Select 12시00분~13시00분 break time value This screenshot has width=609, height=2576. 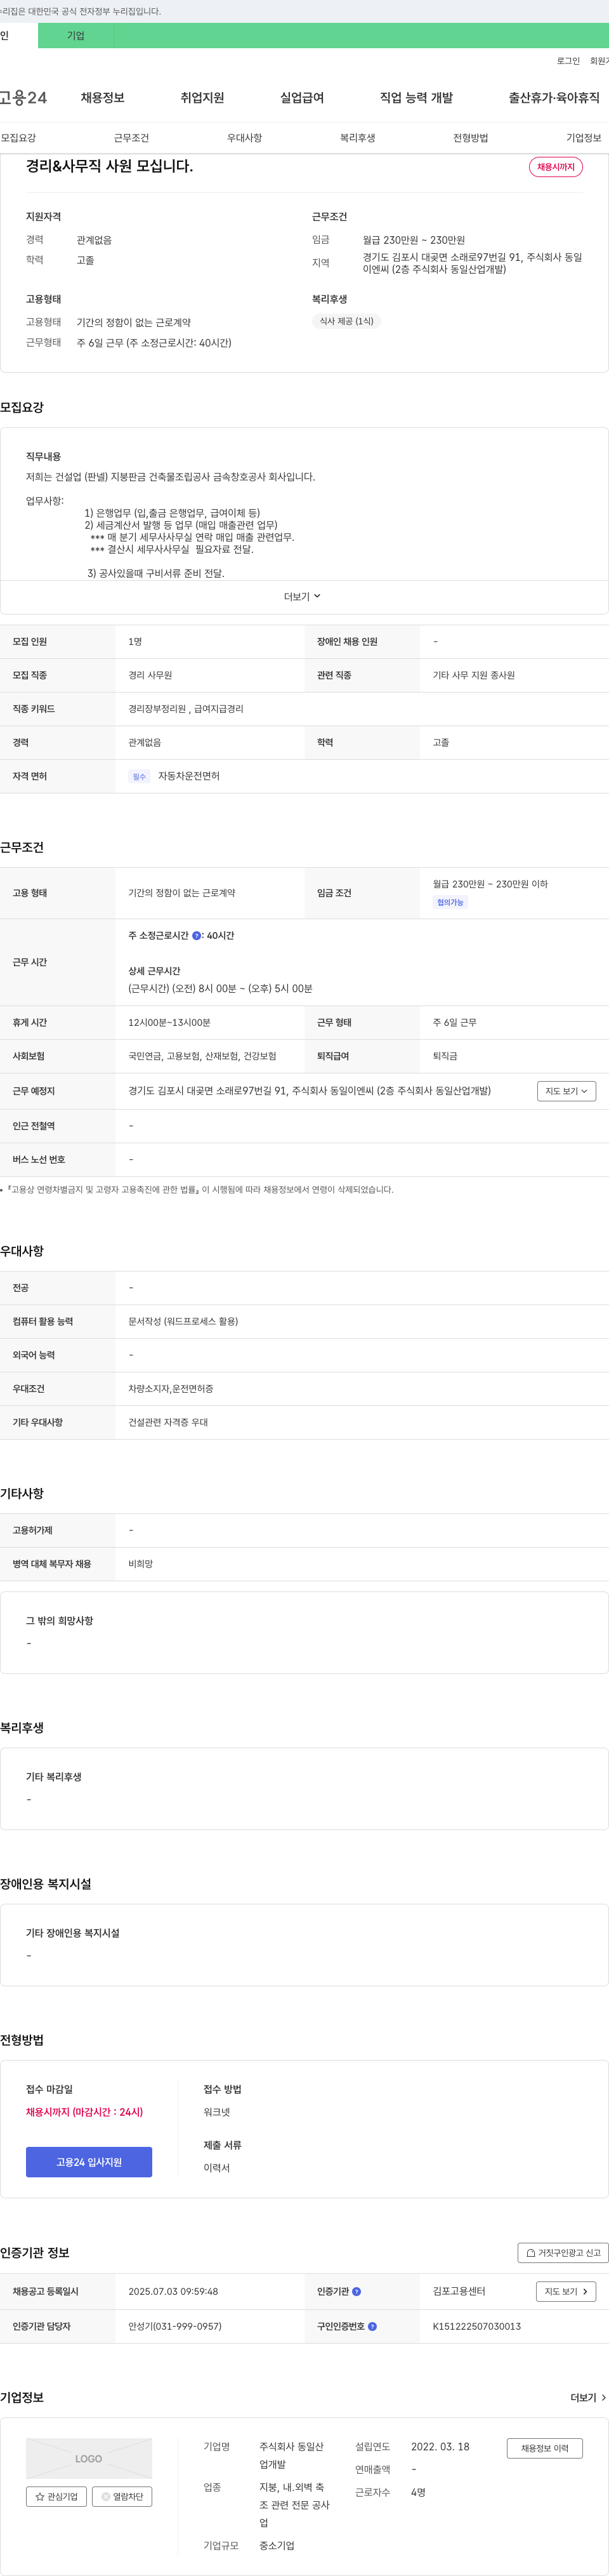[x=169, y=1022]
